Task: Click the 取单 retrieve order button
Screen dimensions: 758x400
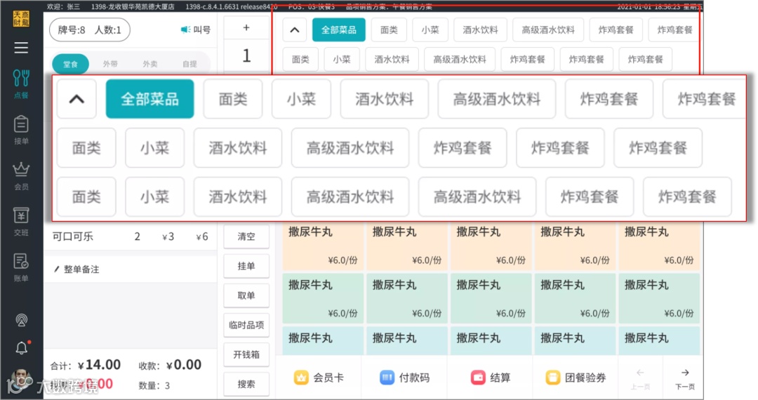Action: tap(246, 295)
